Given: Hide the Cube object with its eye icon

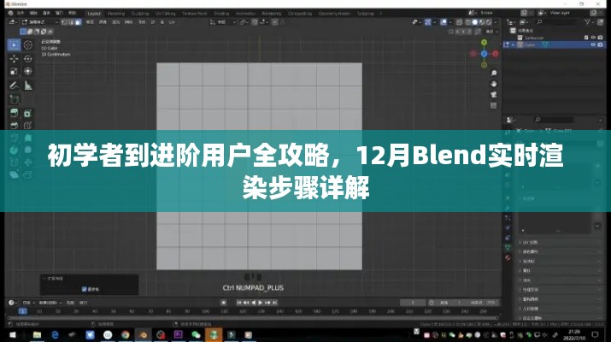Looking at the screenshot, I should pos(593,44).
